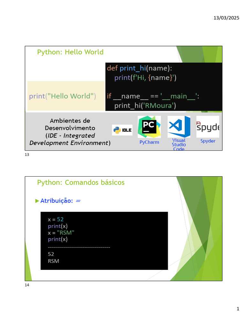Open the PyCharm link

[149, 142]
